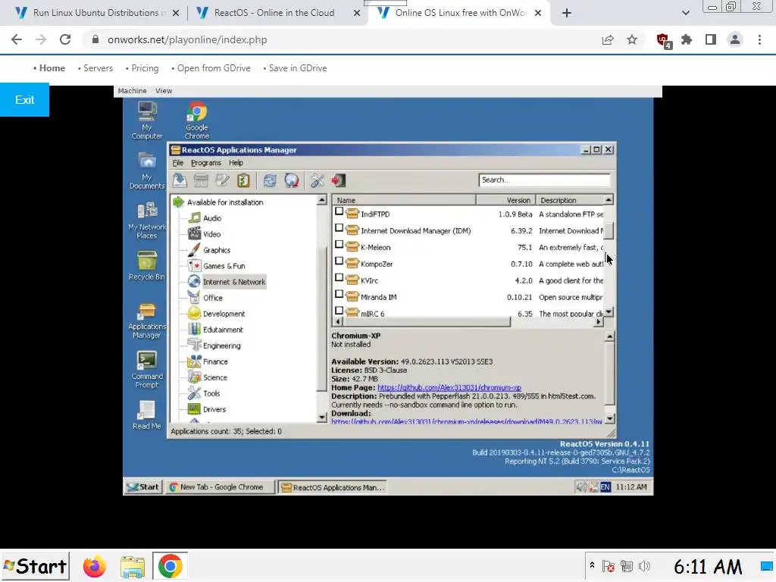
Task: Click the ReactOS Start button
Action: [x=143, y=487]
